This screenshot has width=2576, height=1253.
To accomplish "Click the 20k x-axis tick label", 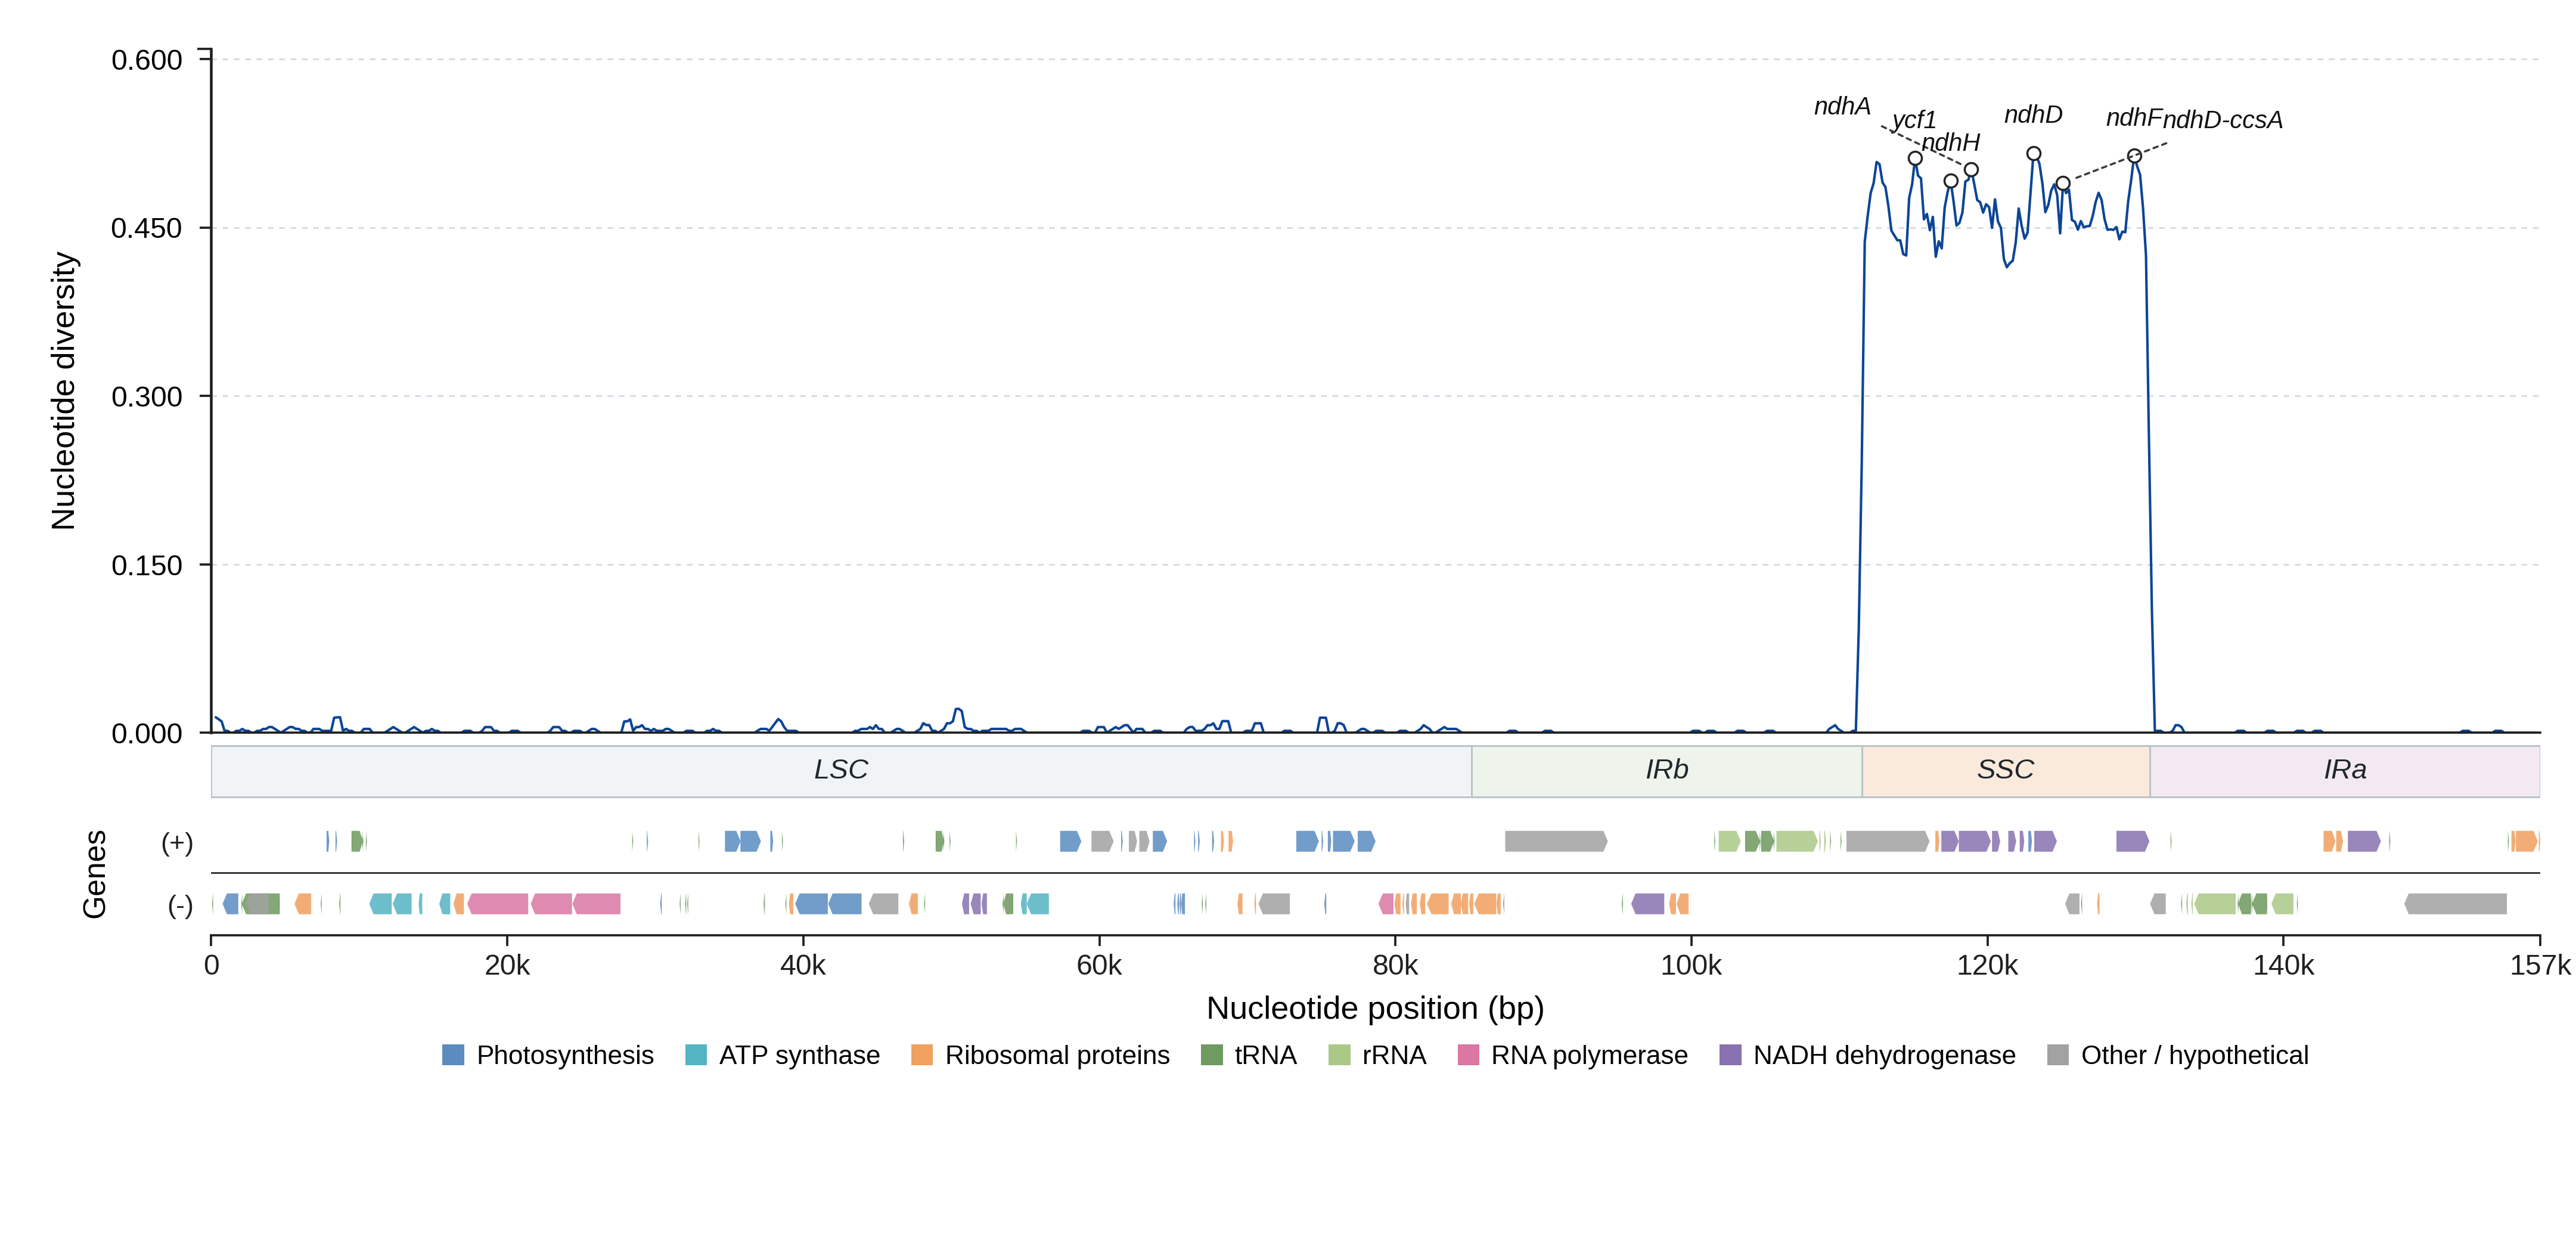I will click(507, 966).
